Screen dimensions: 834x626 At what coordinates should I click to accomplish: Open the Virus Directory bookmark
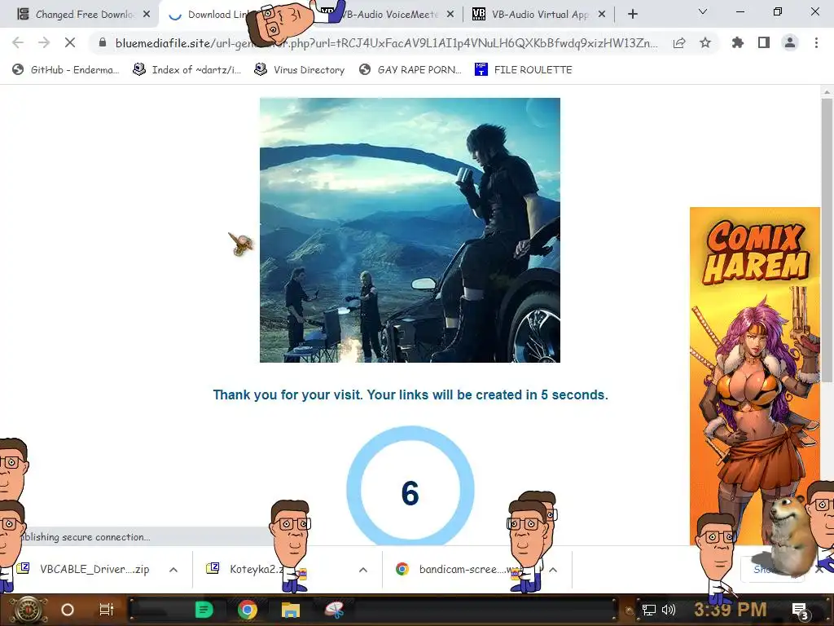(x=300, y=70)
